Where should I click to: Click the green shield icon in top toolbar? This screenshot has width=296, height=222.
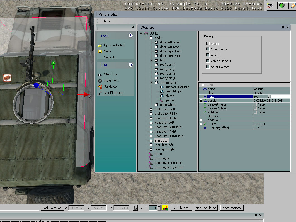pos(282,6)
